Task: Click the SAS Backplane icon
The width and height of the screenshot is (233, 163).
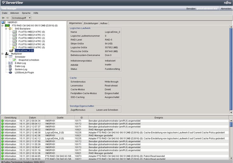Action: (x=11, y=29)
